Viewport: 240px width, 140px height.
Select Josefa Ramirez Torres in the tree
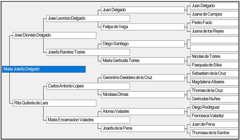click(88, 52)
